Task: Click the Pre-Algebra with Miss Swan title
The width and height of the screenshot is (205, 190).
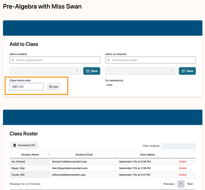Action: 42,6
